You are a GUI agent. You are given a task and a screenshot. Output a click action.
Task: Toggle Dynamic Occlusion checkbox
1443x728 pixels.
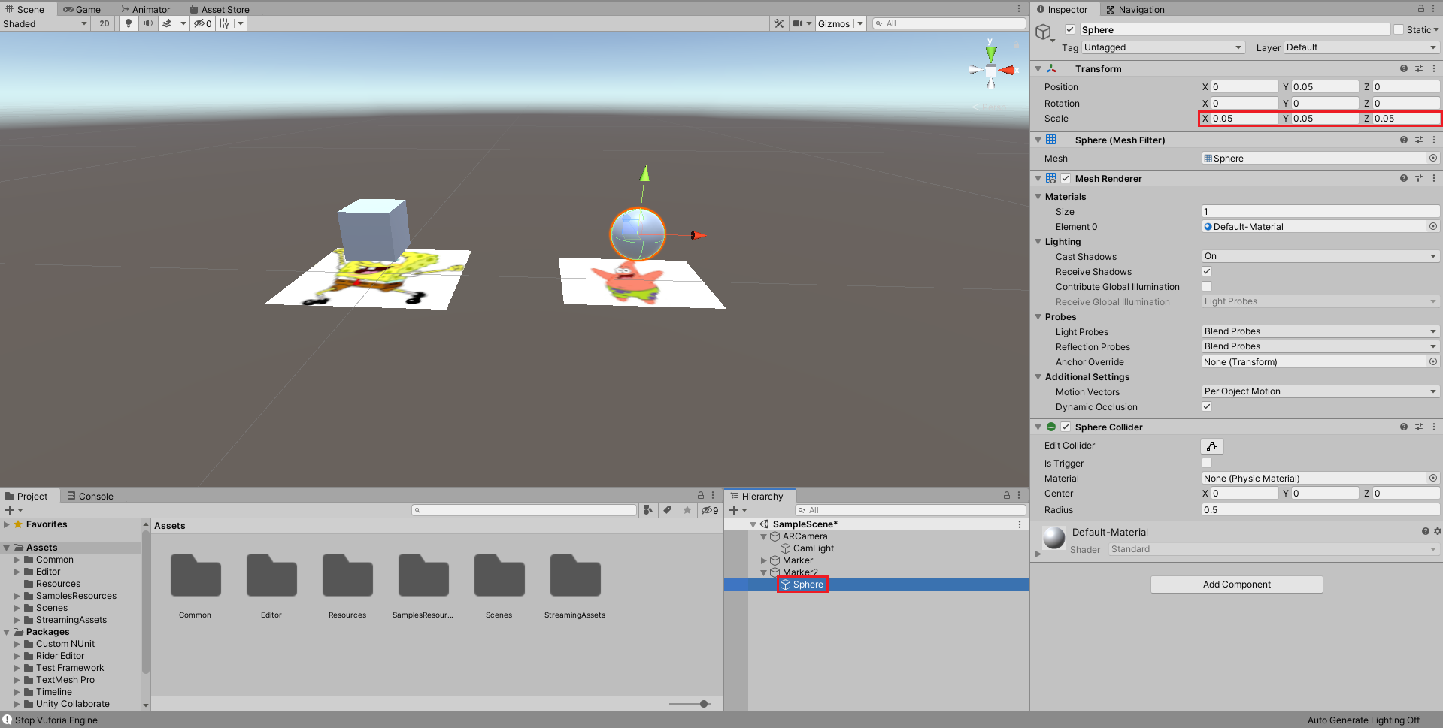pos(1207,406)
